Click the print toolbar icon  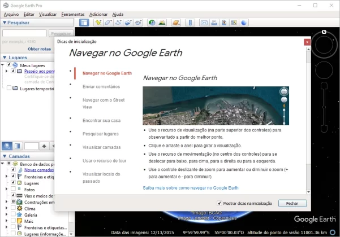214,23
